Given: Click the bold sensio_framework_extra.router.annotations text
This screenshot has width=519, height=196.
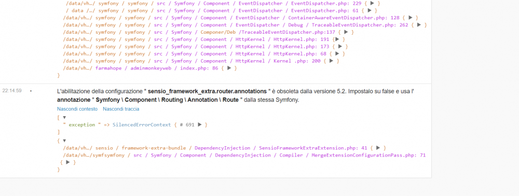Looking at the screenshot, I should [207, 91].
